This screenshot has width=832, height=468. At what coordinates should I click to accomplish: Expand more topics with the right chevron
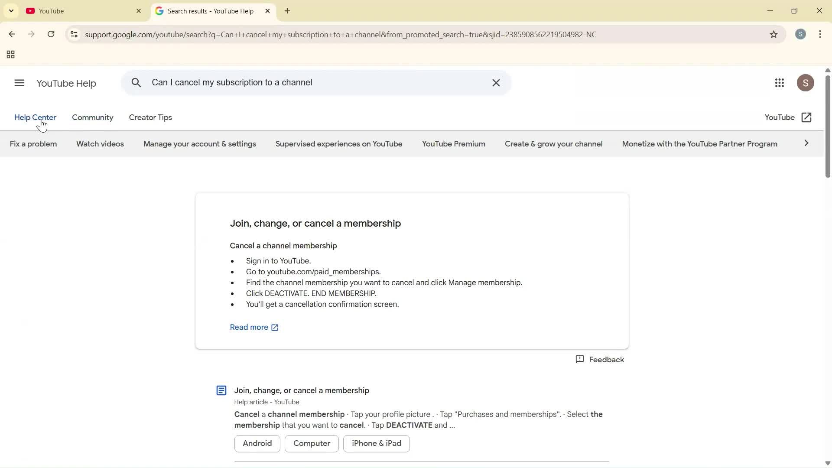(807, 143)
